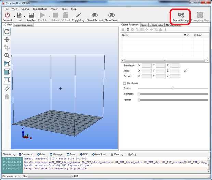Viewport: 212px width, 180px height.
Task: Open the File menu
Action: click(6, 9)
